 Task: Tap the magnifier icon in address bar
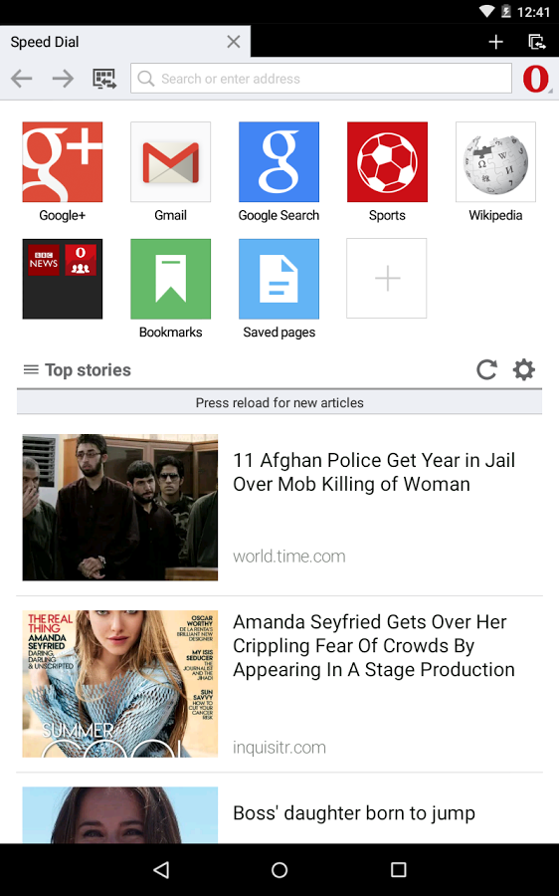(146, 79)
